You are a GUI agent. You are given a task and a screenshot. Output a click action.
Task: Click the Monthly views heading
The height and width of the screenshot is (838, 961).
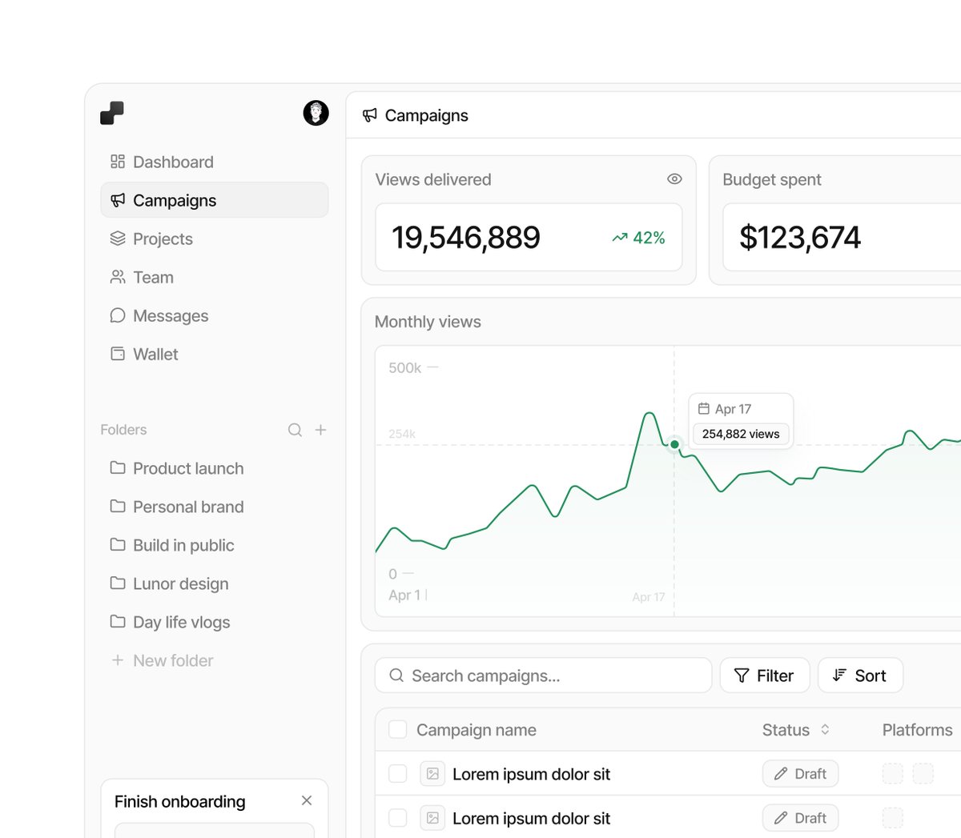point(428,322)
